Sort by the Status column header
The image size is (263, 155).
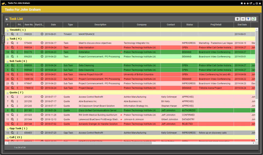(190, 24)
